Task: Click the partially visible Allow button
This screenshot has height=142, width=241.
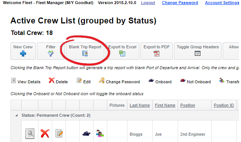Action: (232, 51)
